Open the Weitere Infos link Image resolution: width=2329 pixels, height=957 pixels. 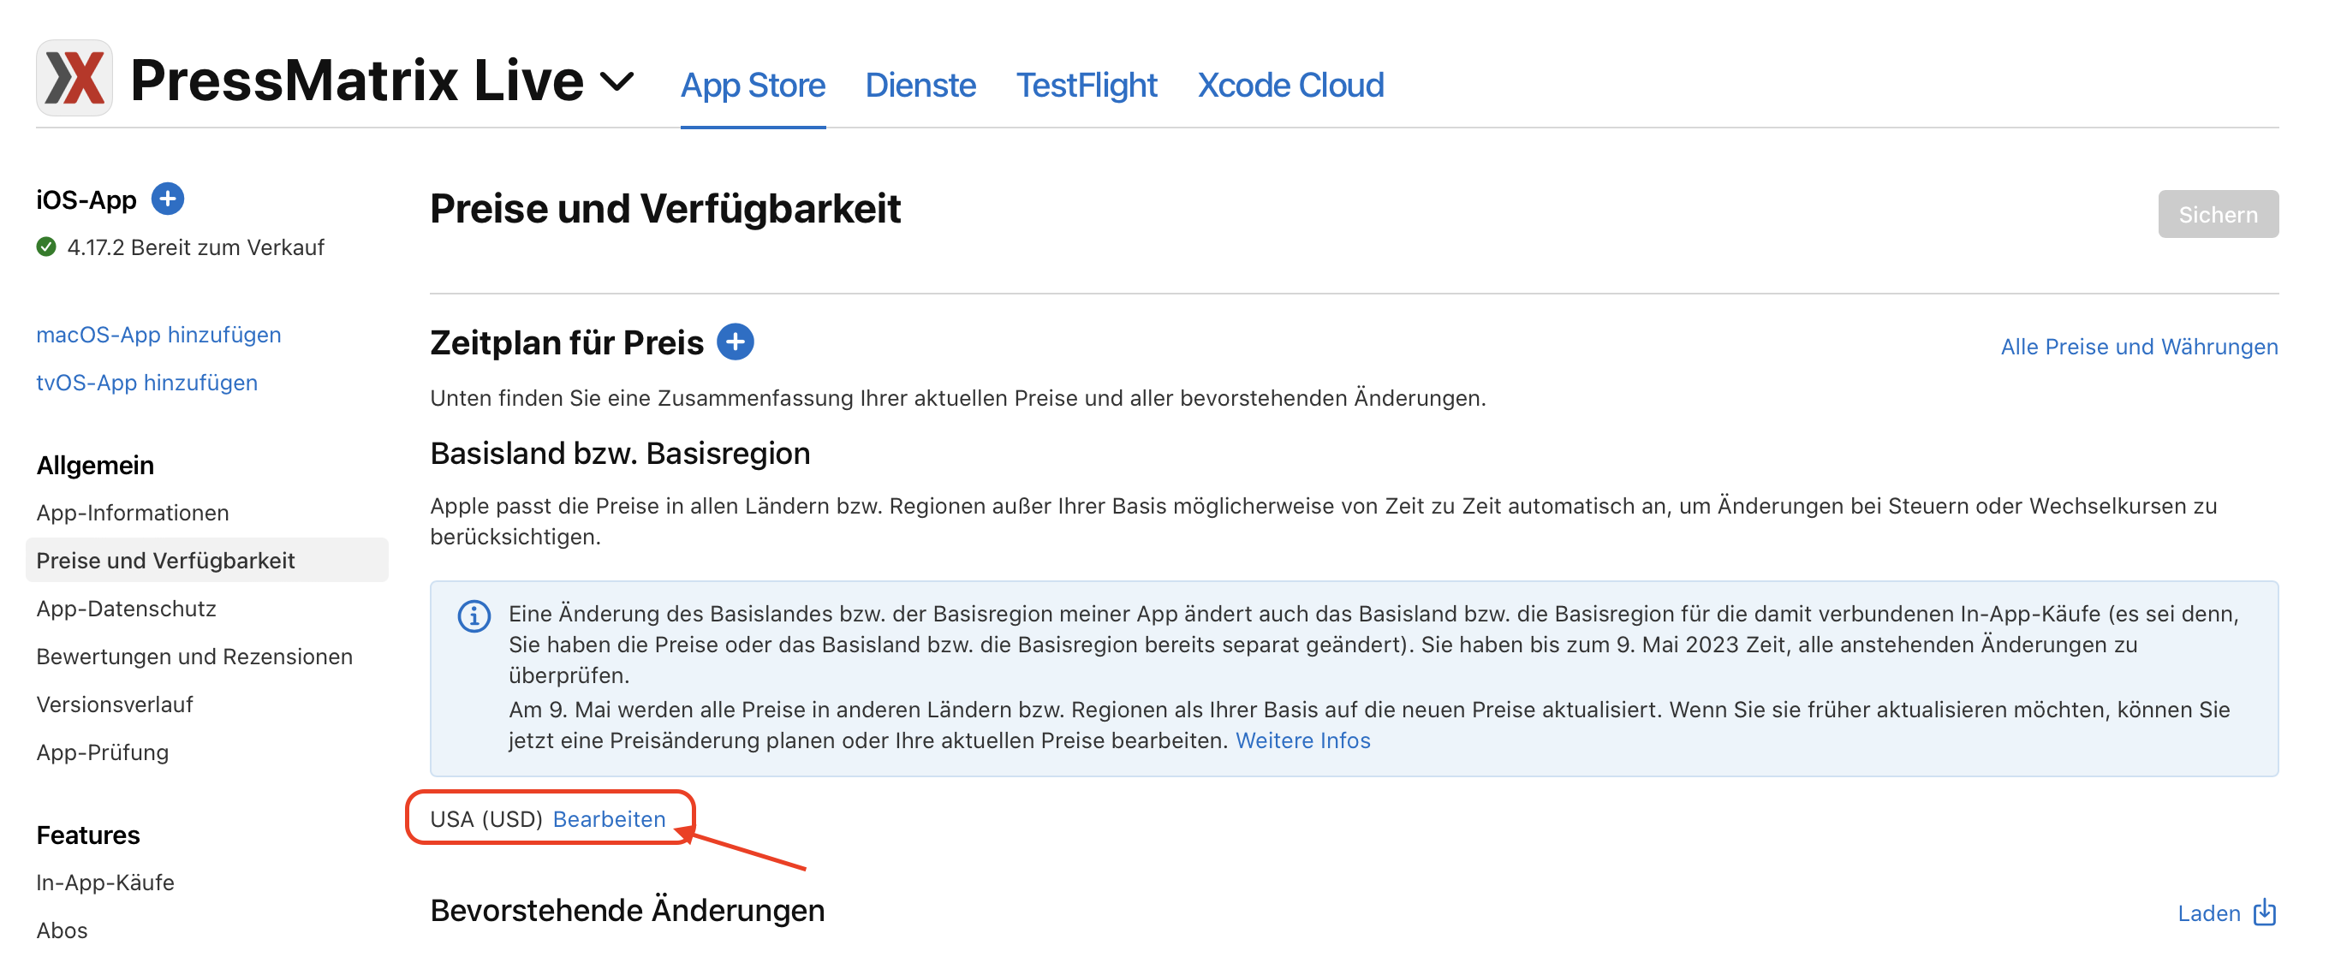[x=1303, y=740]
